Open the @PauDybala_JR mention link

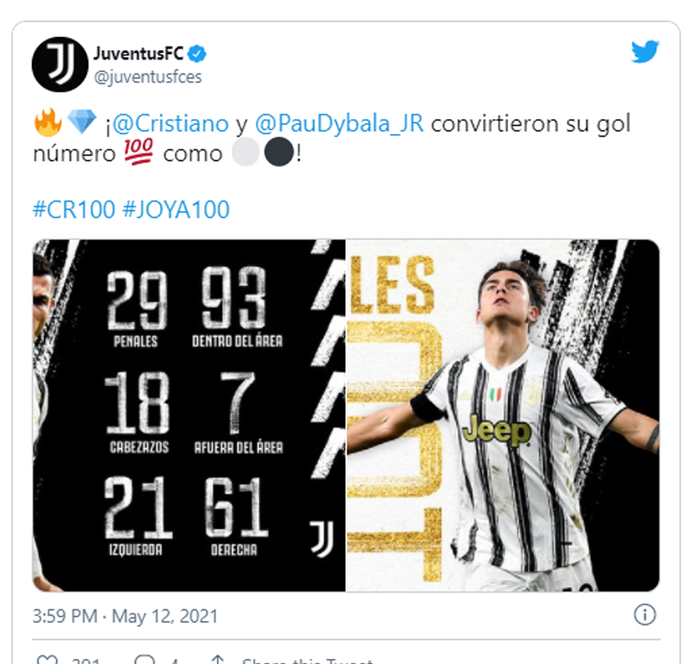[x=340, y=124]
